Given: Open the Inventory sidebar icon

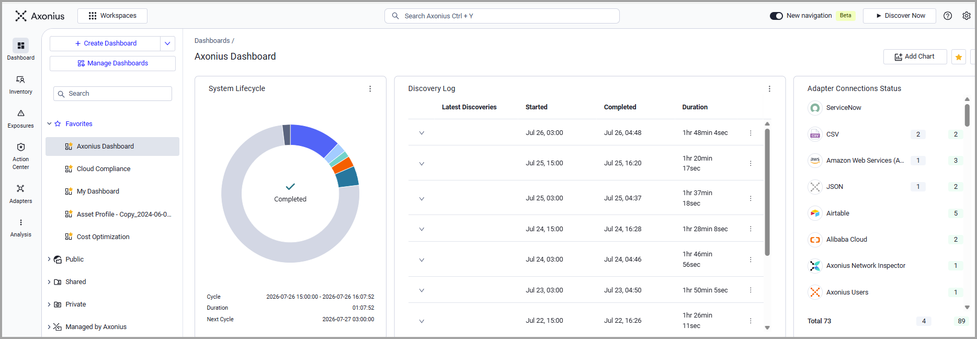Looking at the screenshot, I should [20, 84].
